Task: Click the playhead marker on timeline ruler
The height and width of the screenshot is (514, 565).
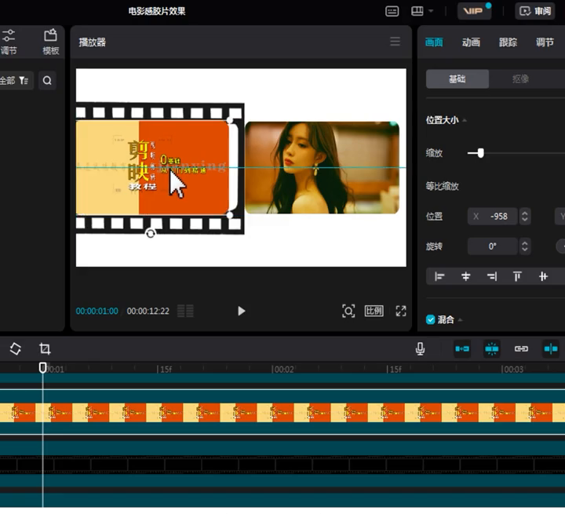Action: coord(43,368)
